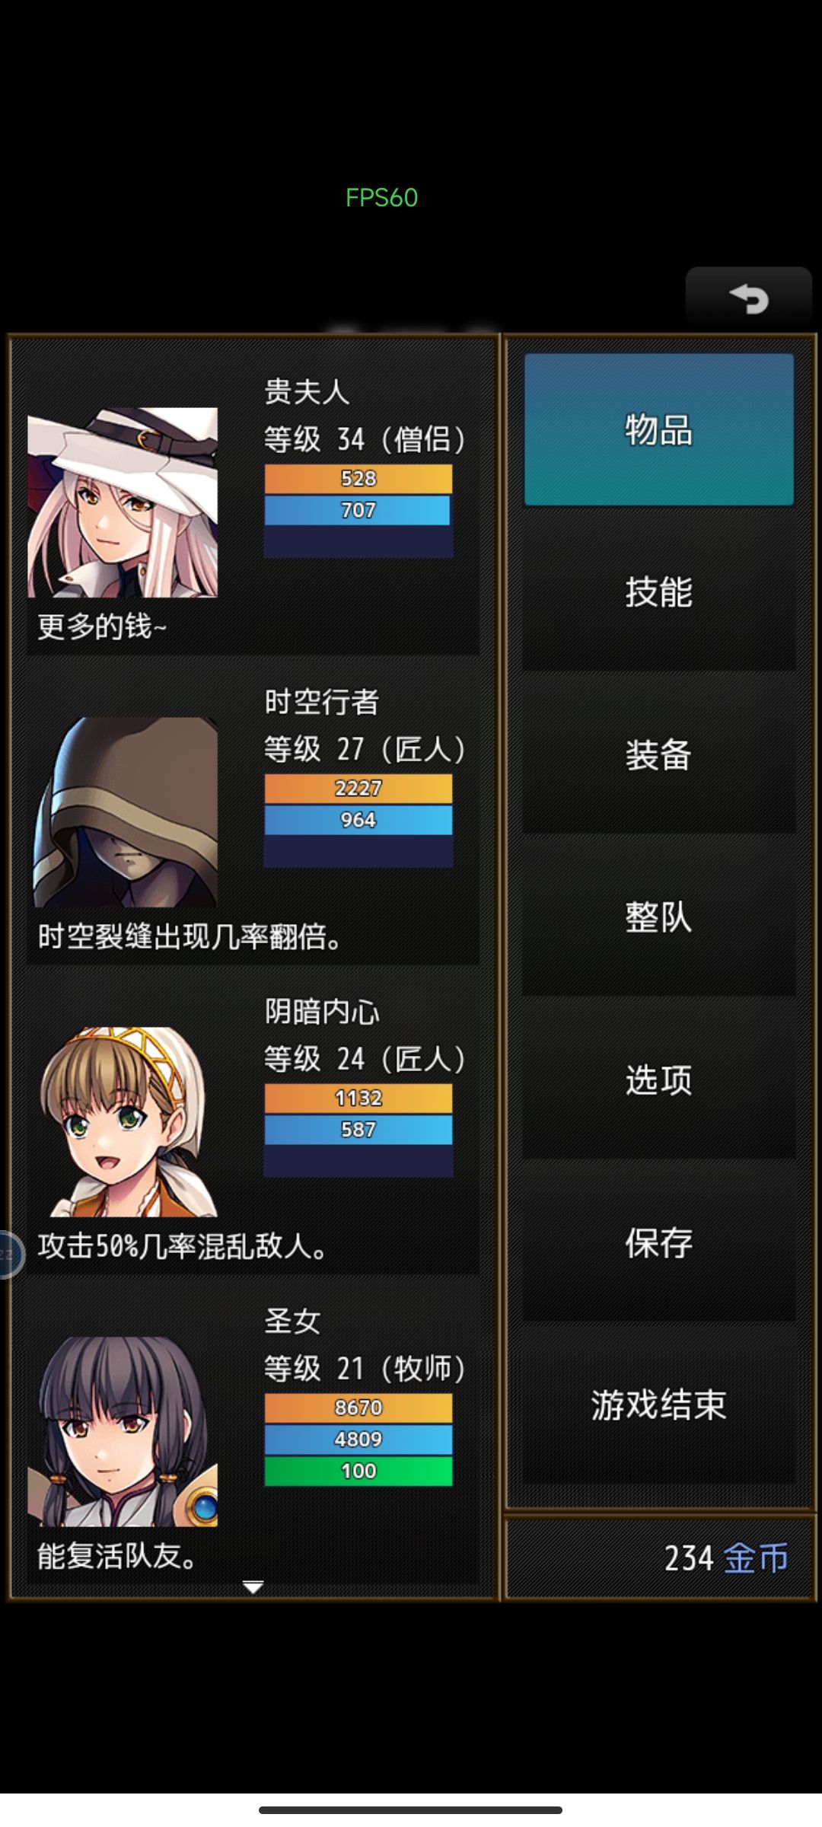Click 时空行者's orange 2227 HP bar

click(358, 789)
